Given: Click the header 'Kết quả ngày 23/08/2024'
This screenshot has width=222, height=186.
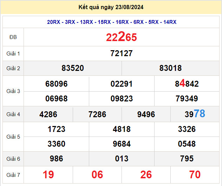Looking at the screenshot, I should pos(111,7).
